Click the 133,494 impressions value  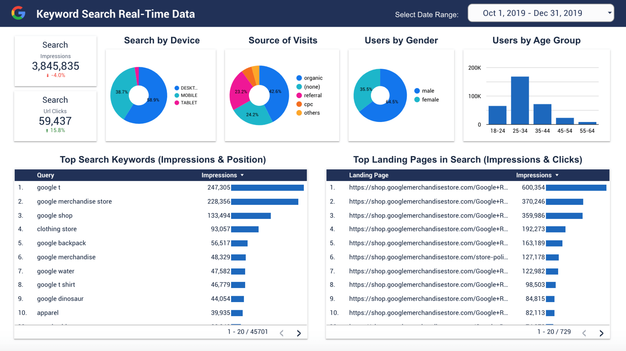tap(219, 216)
